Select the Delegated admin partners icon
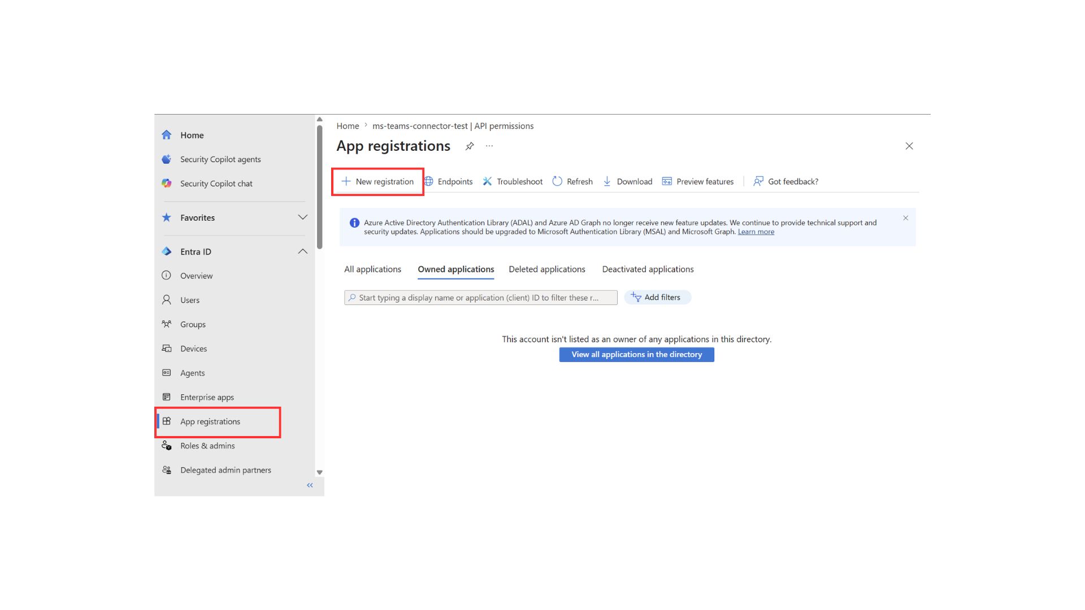Viewport: 1085px width, 610px height. tap(166, 470)
